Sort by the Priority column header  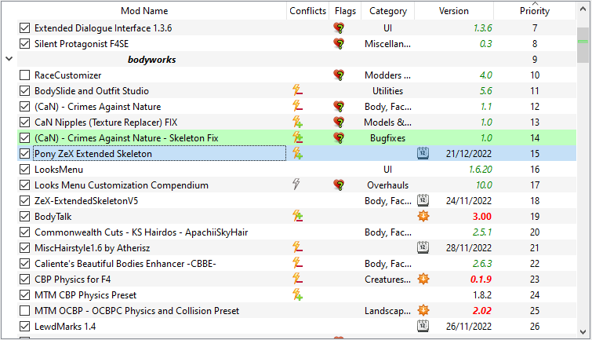tap(535, 11)
